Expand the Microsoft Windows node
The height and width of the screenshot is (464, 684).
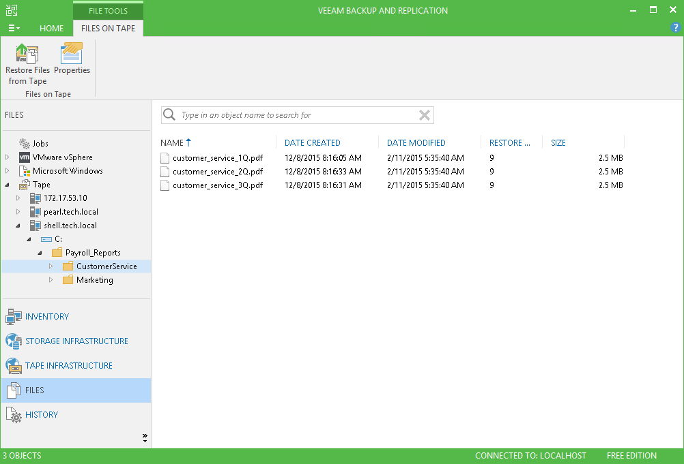[x=7, y=170]
